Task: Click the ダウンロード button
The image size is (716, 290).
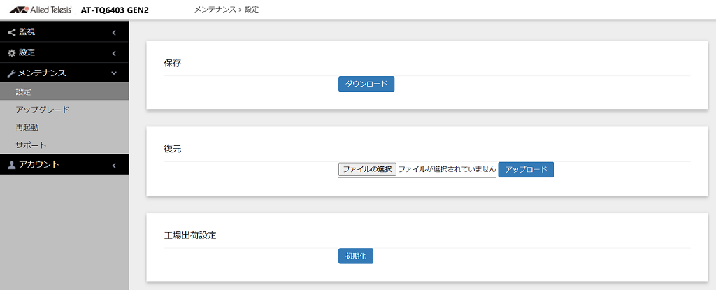Action: click(366, 84)
